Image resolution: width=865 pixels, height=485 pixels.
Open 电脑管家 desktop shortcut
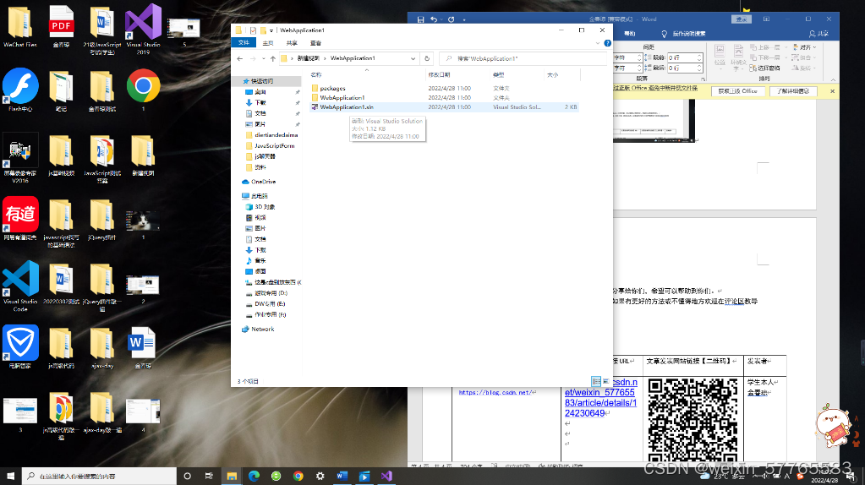pos(20,346)
